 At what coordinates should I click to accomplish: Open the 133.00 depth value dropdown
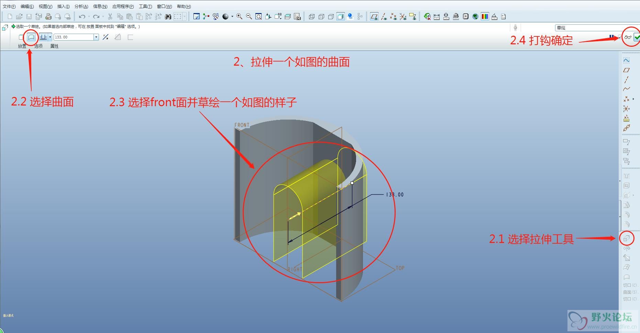(96, 37)
